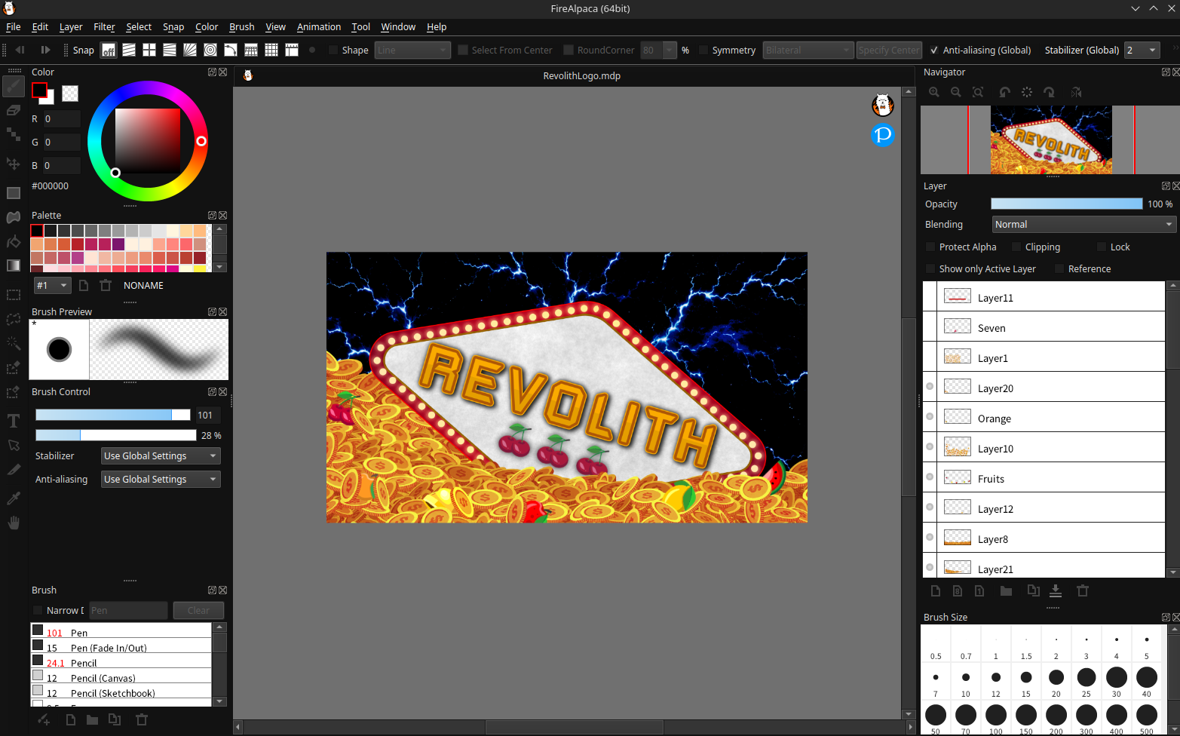Screen dimensions: 1180x736
Task: Select the Fruits layer
Action: (1051, 477)
